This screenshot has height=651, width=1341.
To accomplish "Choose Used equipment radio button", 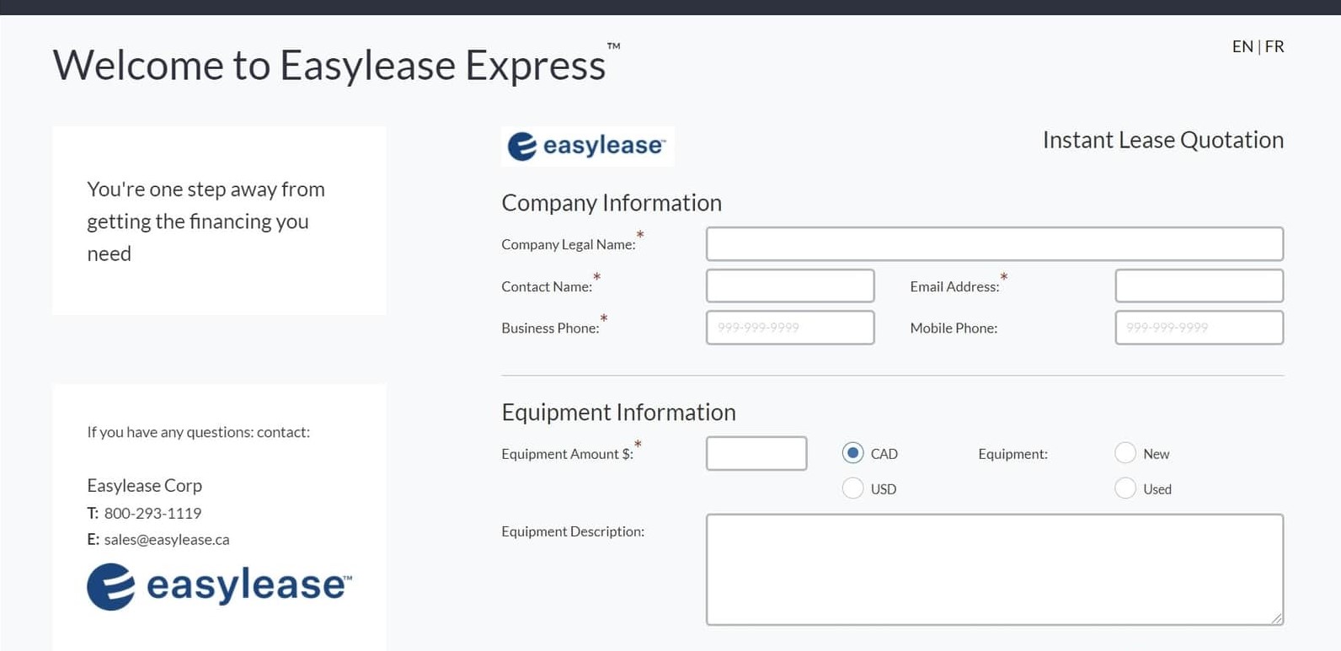I will tap(1125, 488).
